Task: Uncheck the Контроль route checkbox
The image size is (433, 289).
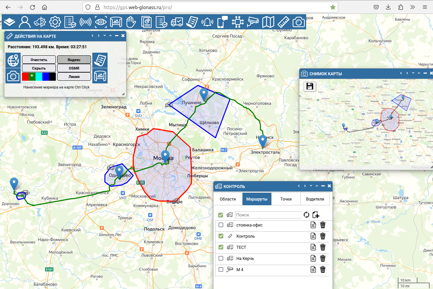Action: tap(221, 236)
